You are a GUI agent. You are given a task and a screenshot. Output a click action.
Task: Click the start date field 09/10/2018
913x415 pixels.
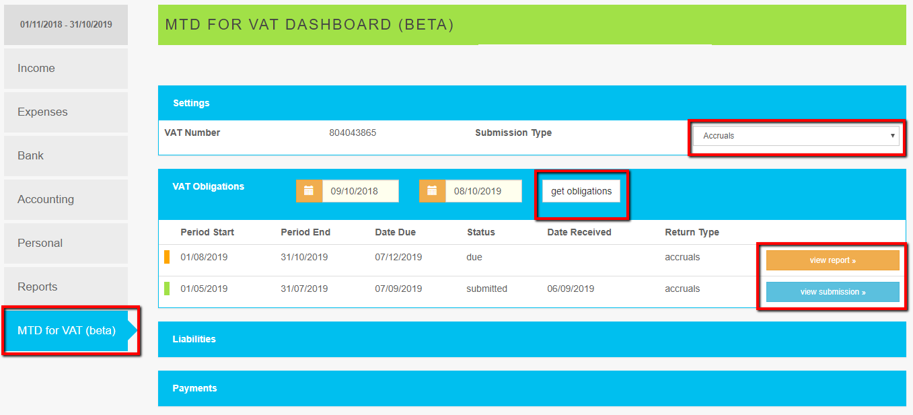click(x=361, y=191)
